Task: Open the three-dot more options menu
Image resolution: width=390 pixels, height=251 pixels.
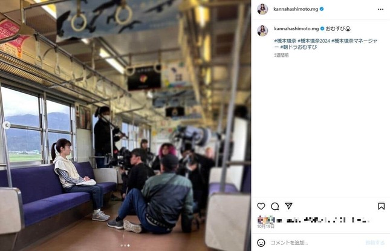Action: [x=380, y=9]
